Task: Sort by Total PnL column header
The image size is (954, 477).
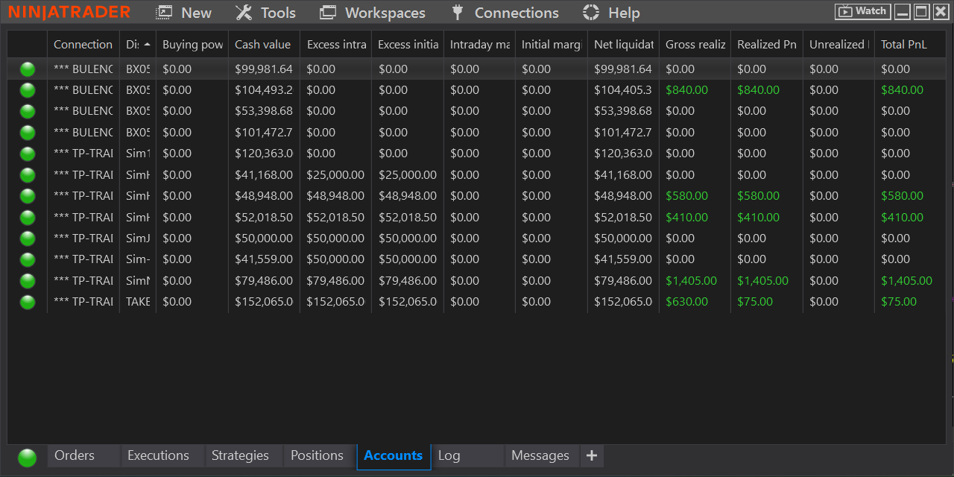Action: coord(910,45)
